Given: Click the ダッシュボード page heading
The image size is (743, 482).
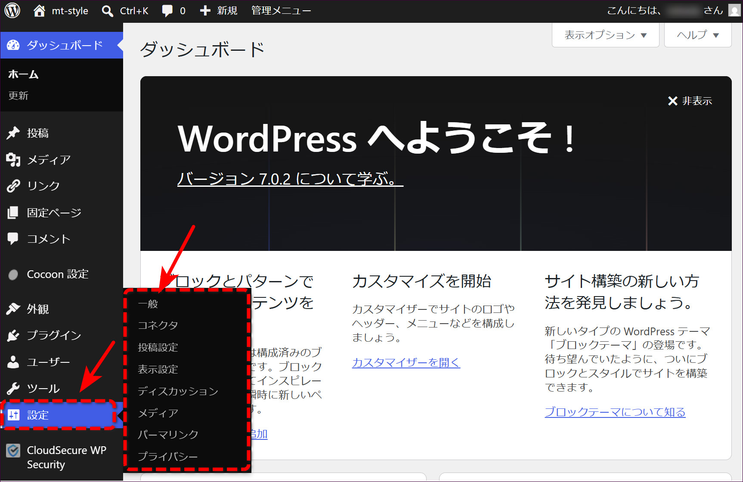Looking at the screenshot, I should point(202,49).
